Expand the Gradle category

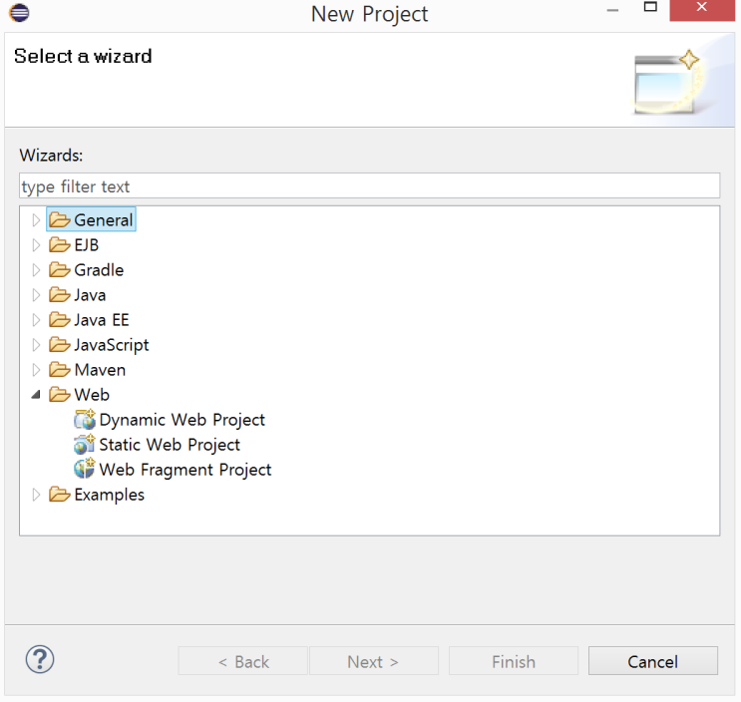pos(36,270)
